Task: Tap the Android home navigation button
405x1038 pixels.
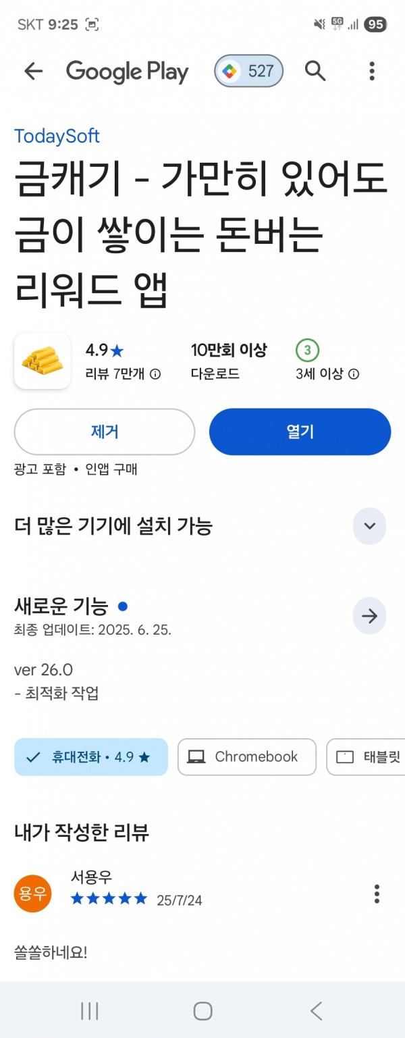Action: tap(202, 1010)
